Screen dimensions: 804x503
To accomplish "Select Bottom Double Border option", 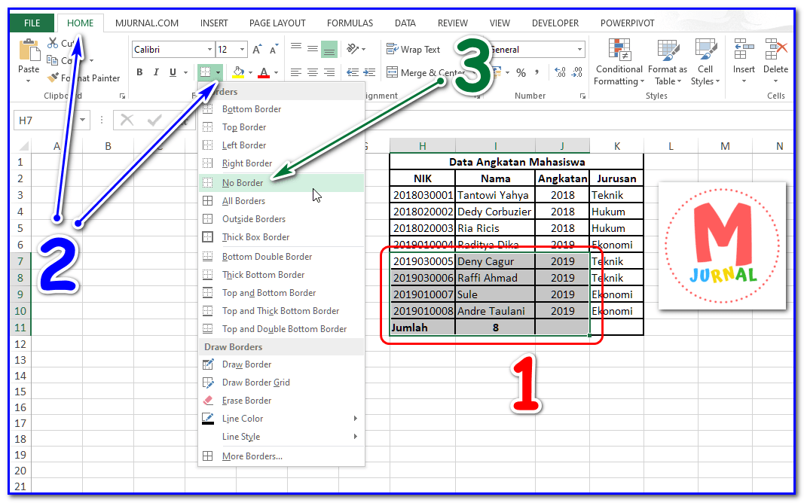I will pyautogui.click(x=281, y=257).
